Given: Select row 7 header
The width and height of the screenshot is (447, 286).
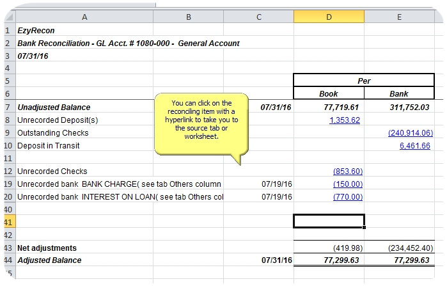Looking at the screenshot, I should coord(7,107).
